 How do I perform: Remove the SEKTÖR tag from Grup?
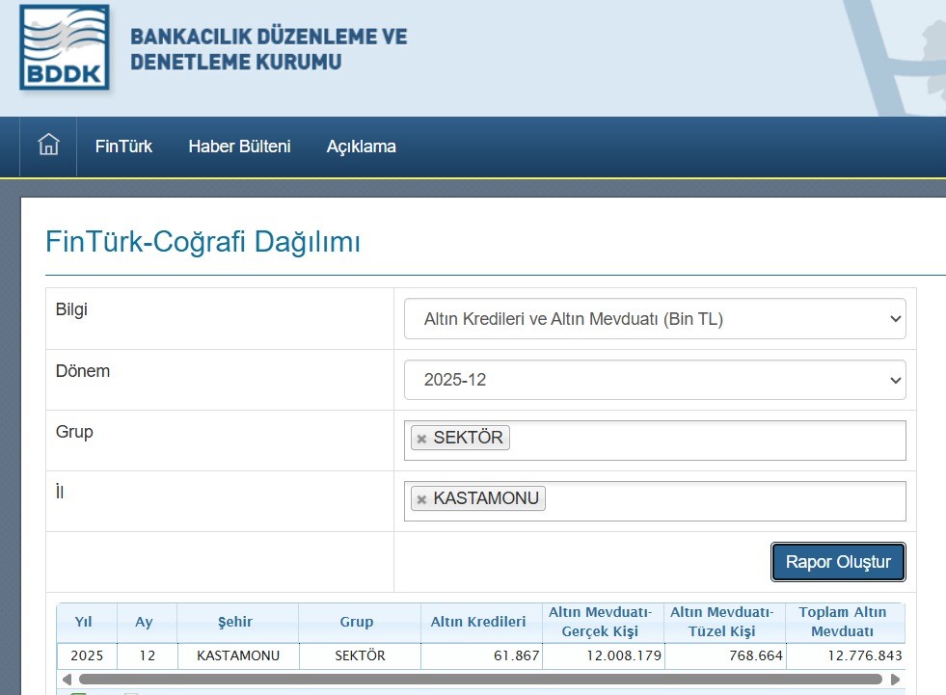click(x=421, y=439)
